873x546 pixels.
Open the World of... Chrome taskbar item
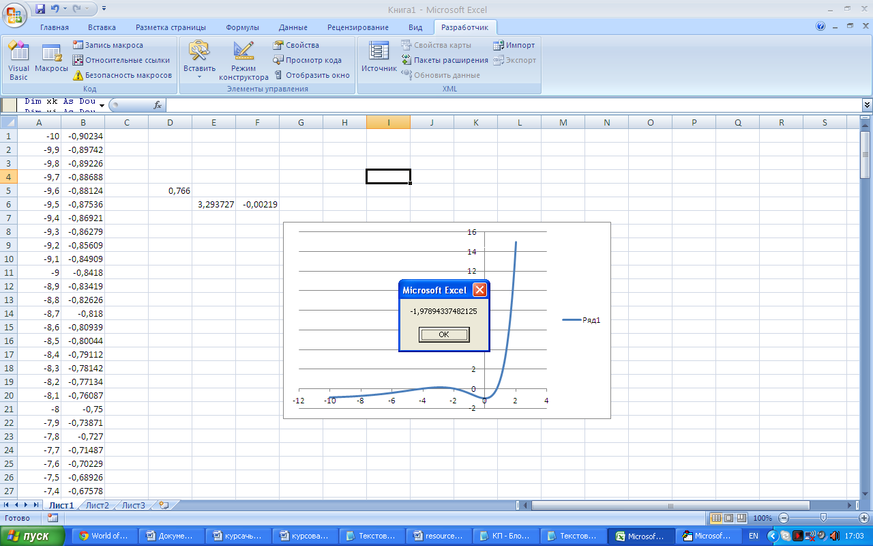[x=104, y=536]
